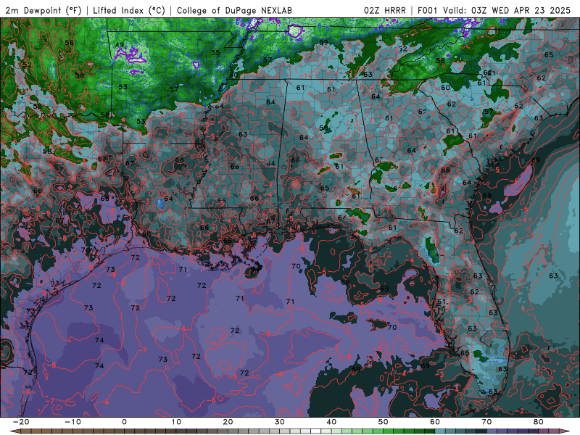Click the '40' tick label on color scale
The image size is (580, 435).
(x=331, y=422)
